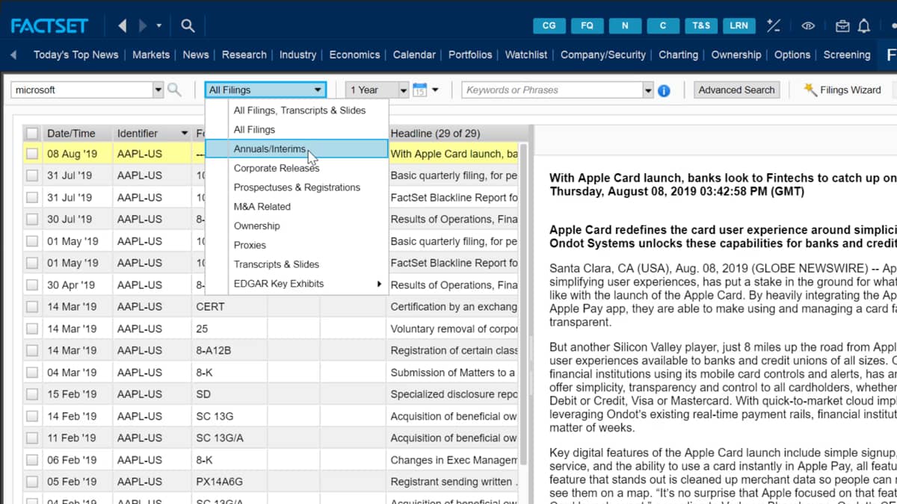The image size is (897, 504).
Task: Open the Portfolios tab
Action: pyautogui.click(x=470, y=55)
